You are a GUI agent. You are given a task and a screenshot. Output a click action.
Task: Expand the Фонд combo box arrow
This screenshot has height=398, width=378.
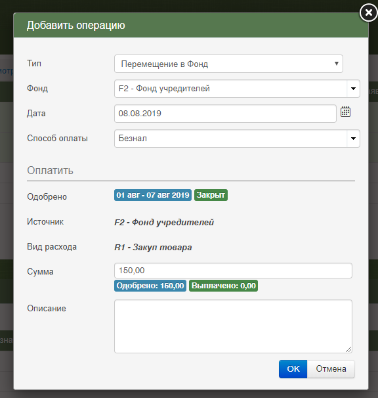353,89
